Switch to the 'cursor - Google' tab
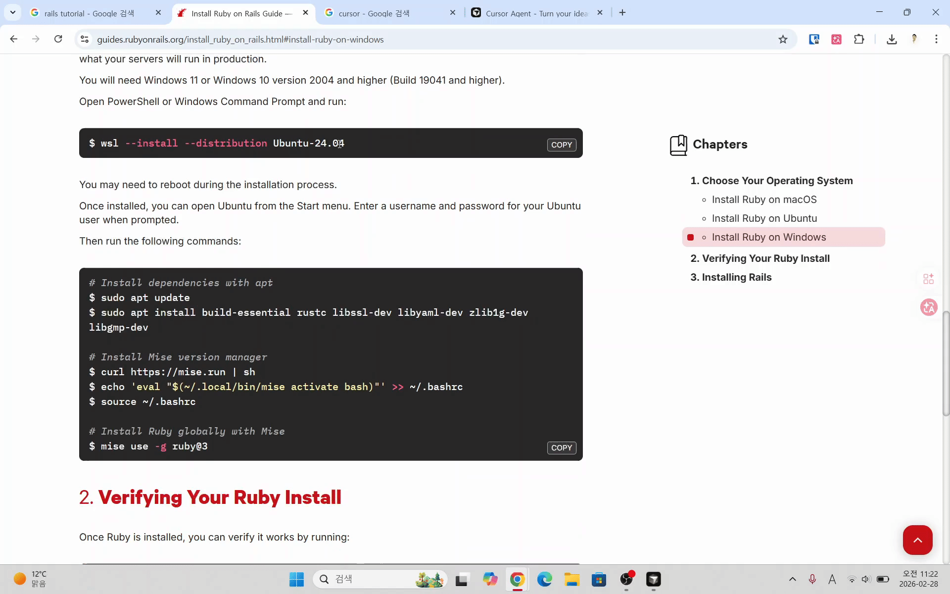This screenshot has width=950, height=594. (374, 13)
